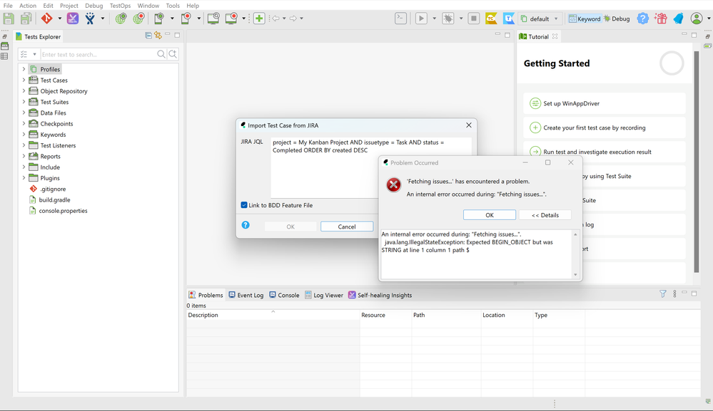Click the Link with Editor icon in Tests Explorer
Image resolution: width=713 pixels, height=411 pixels.
158,36
